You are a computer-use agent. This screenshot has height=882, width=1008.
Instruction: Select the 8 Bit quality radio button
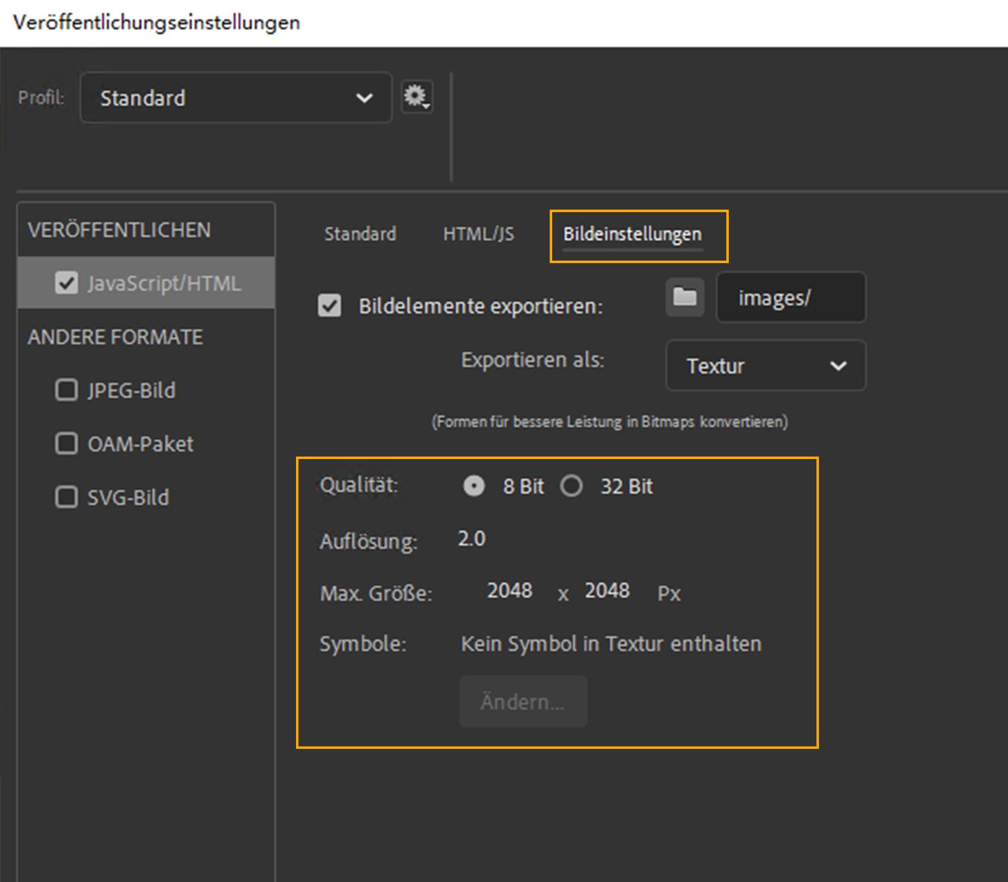tap(474, 486)
